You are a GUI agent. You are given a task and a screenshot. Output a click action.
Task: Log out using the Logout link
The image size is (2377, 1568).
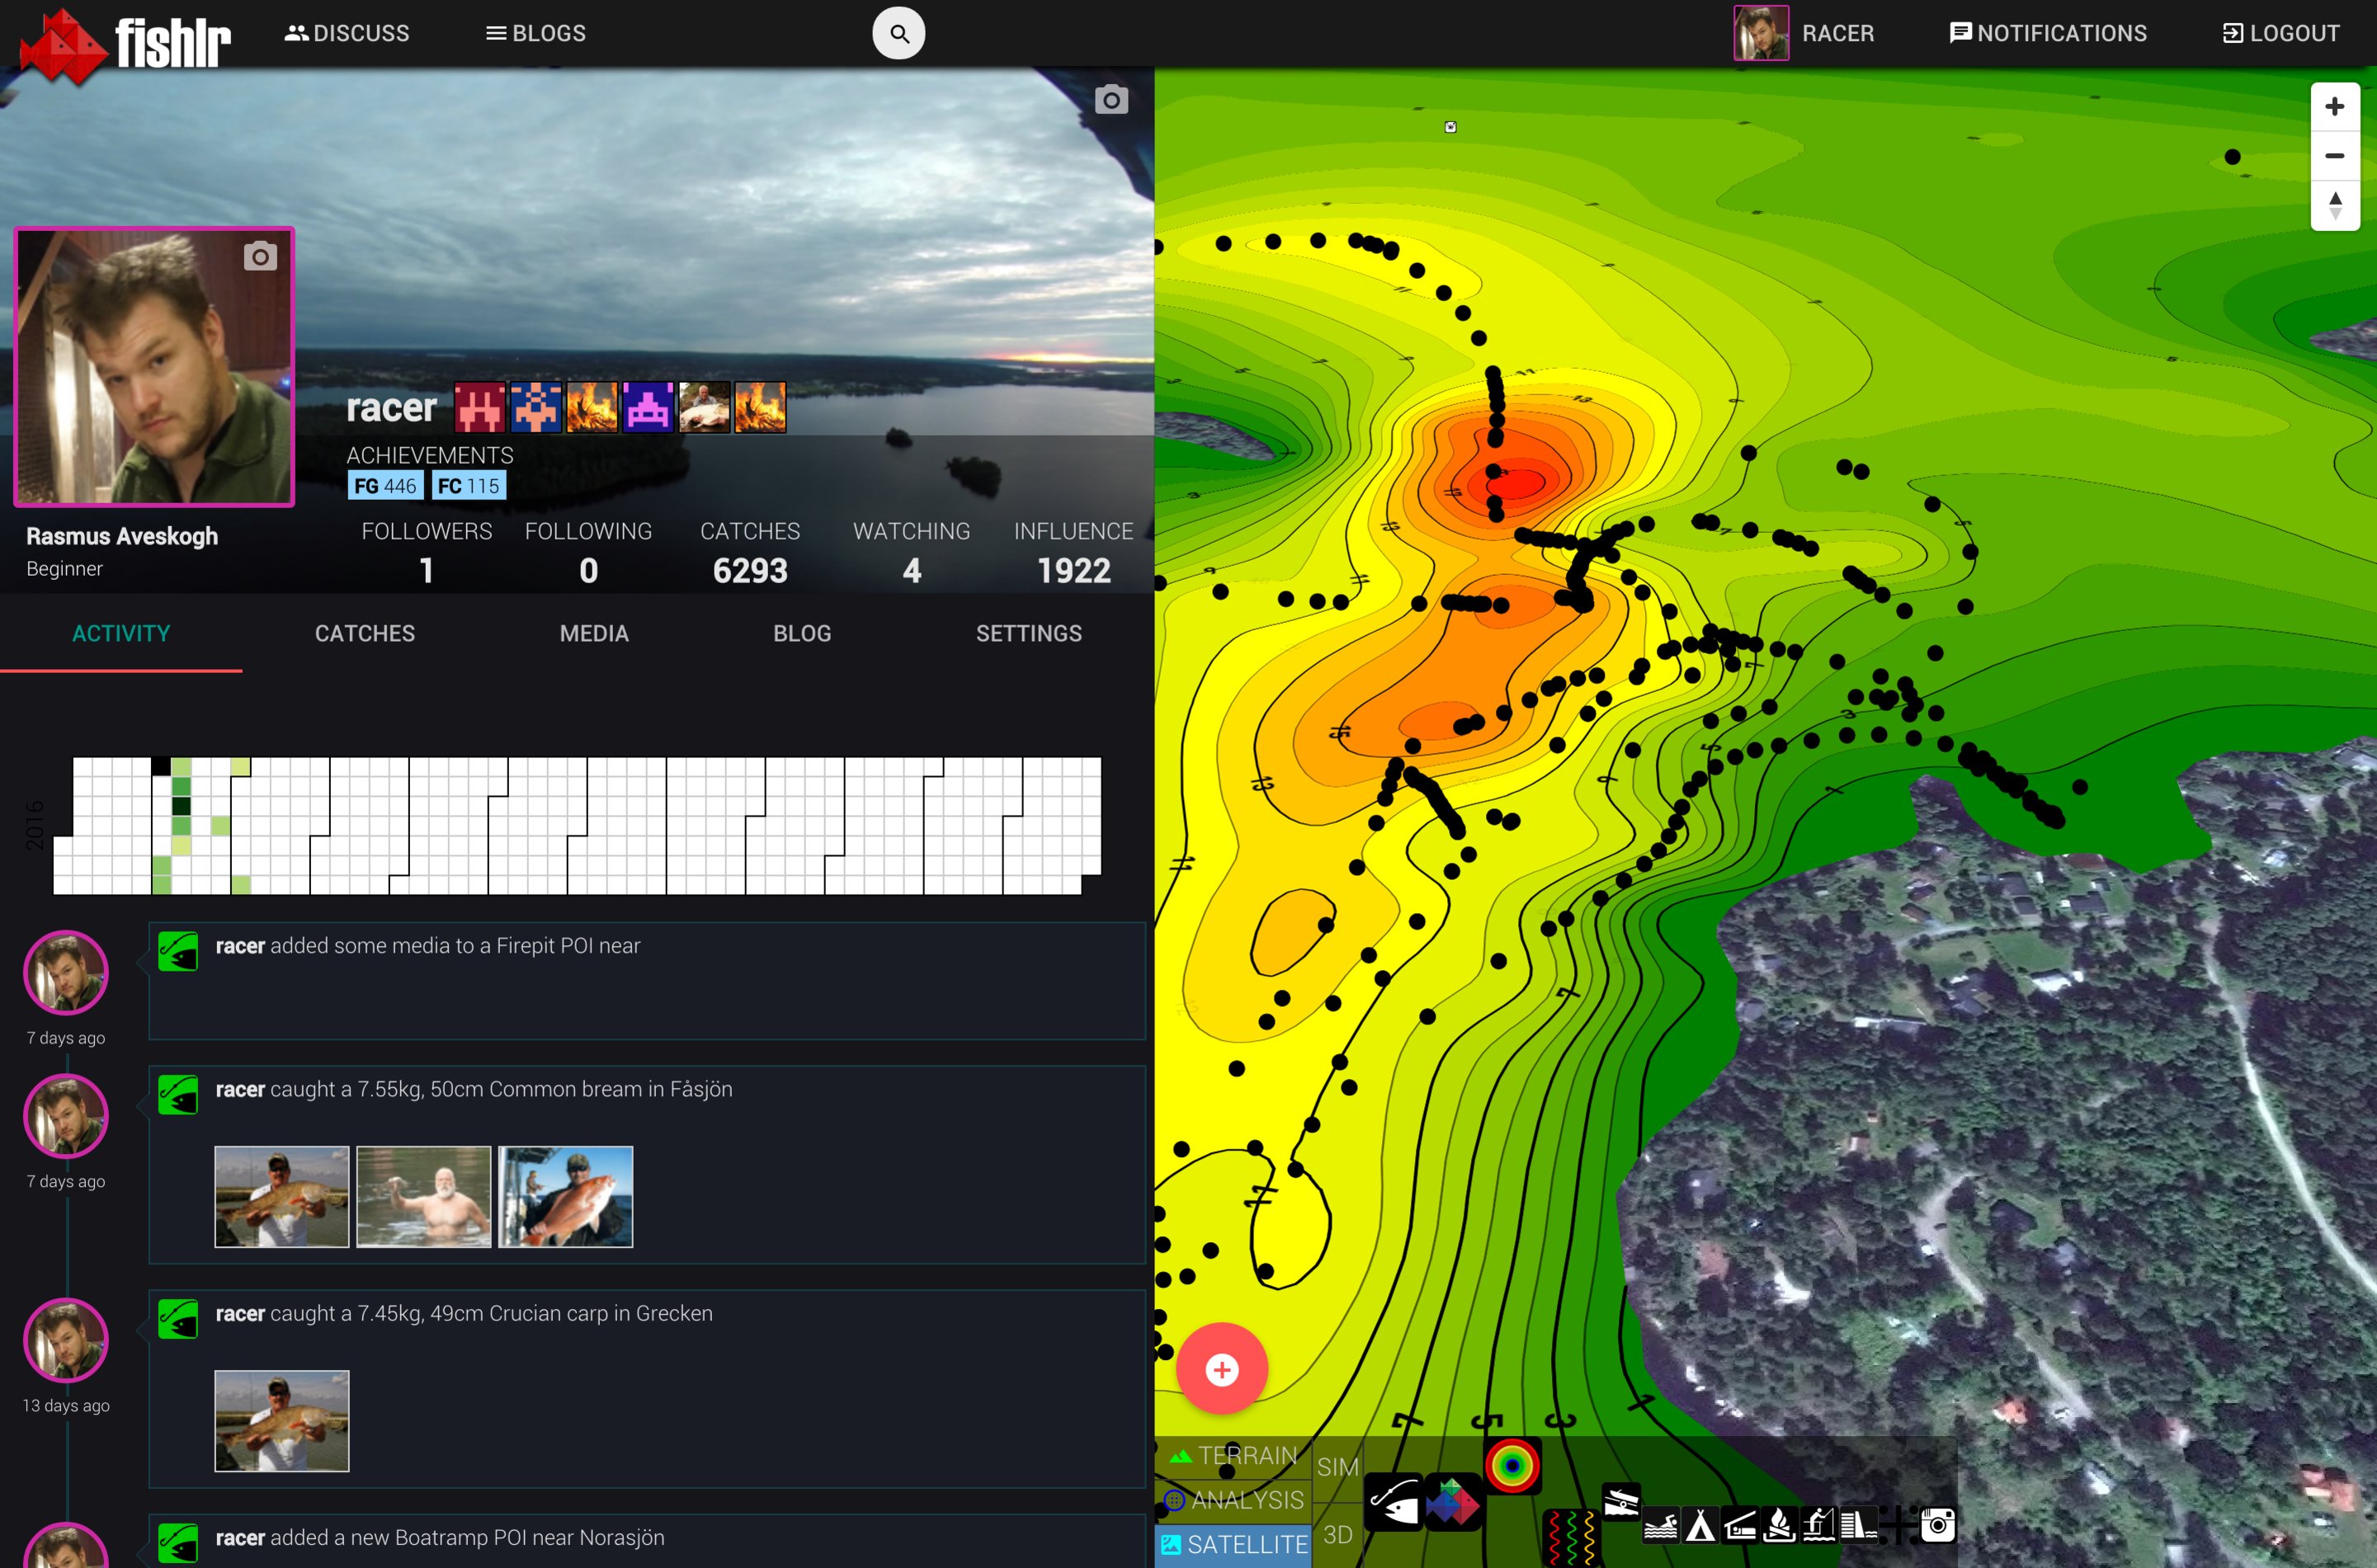click(x=2280, y=34)
